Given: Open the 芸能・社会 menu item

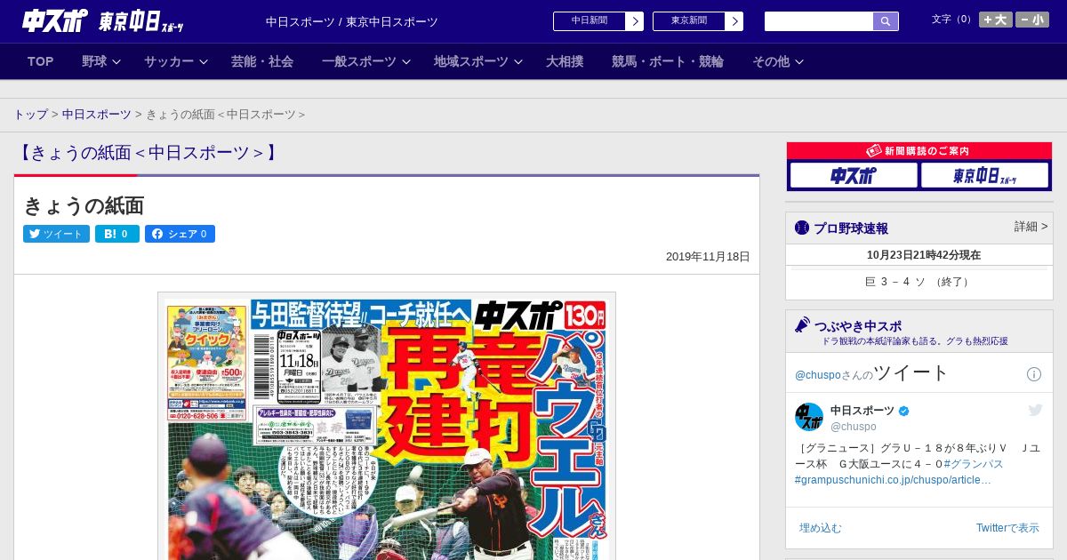Looking at the screenshot, I should tap(262, 61).
